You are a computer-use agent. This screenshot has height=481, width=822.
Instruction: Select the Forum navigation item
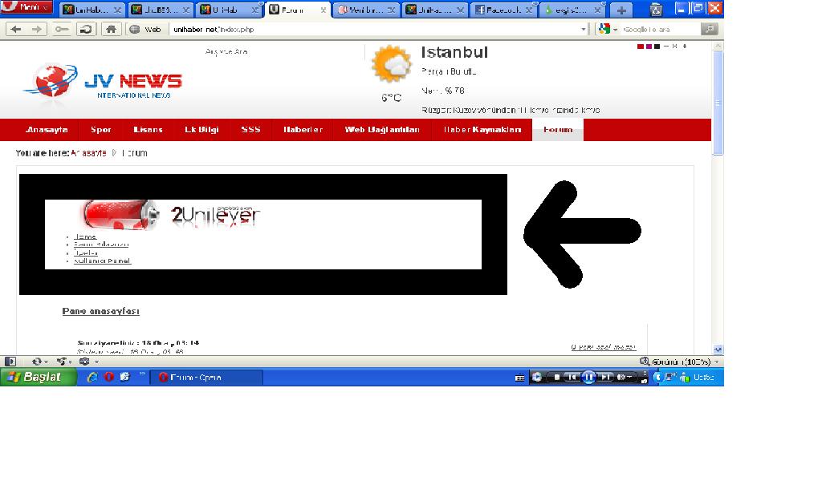click(558, 130)
